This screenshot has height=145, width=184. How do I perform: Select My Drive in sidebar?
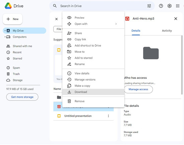point(24,31)
